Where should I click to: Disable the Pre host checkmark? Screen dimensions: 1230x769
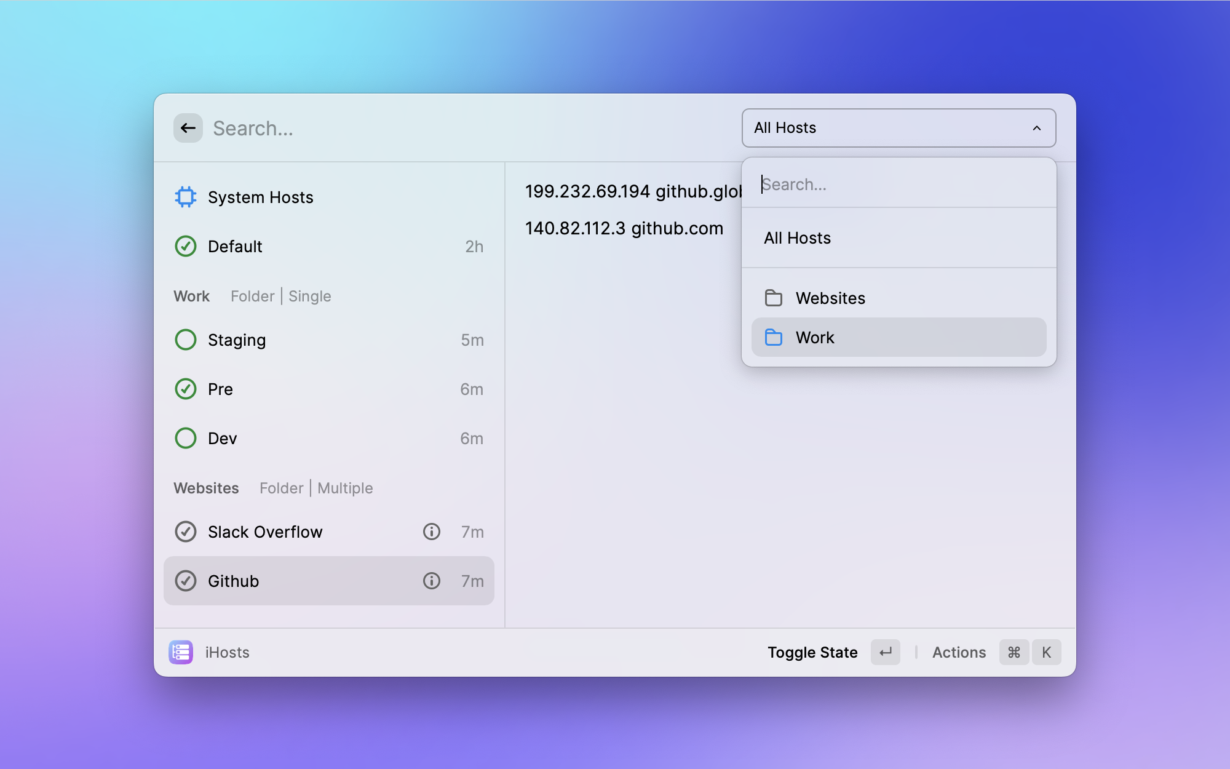tap(185, 389)
